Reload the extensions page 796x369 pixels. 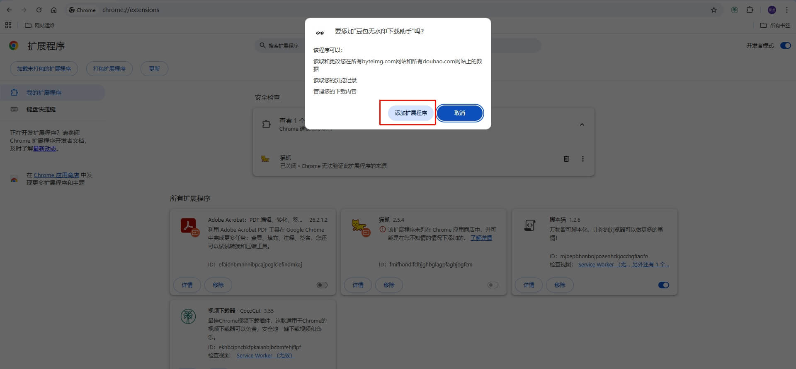pyautogui.click(x=39, y=10)
